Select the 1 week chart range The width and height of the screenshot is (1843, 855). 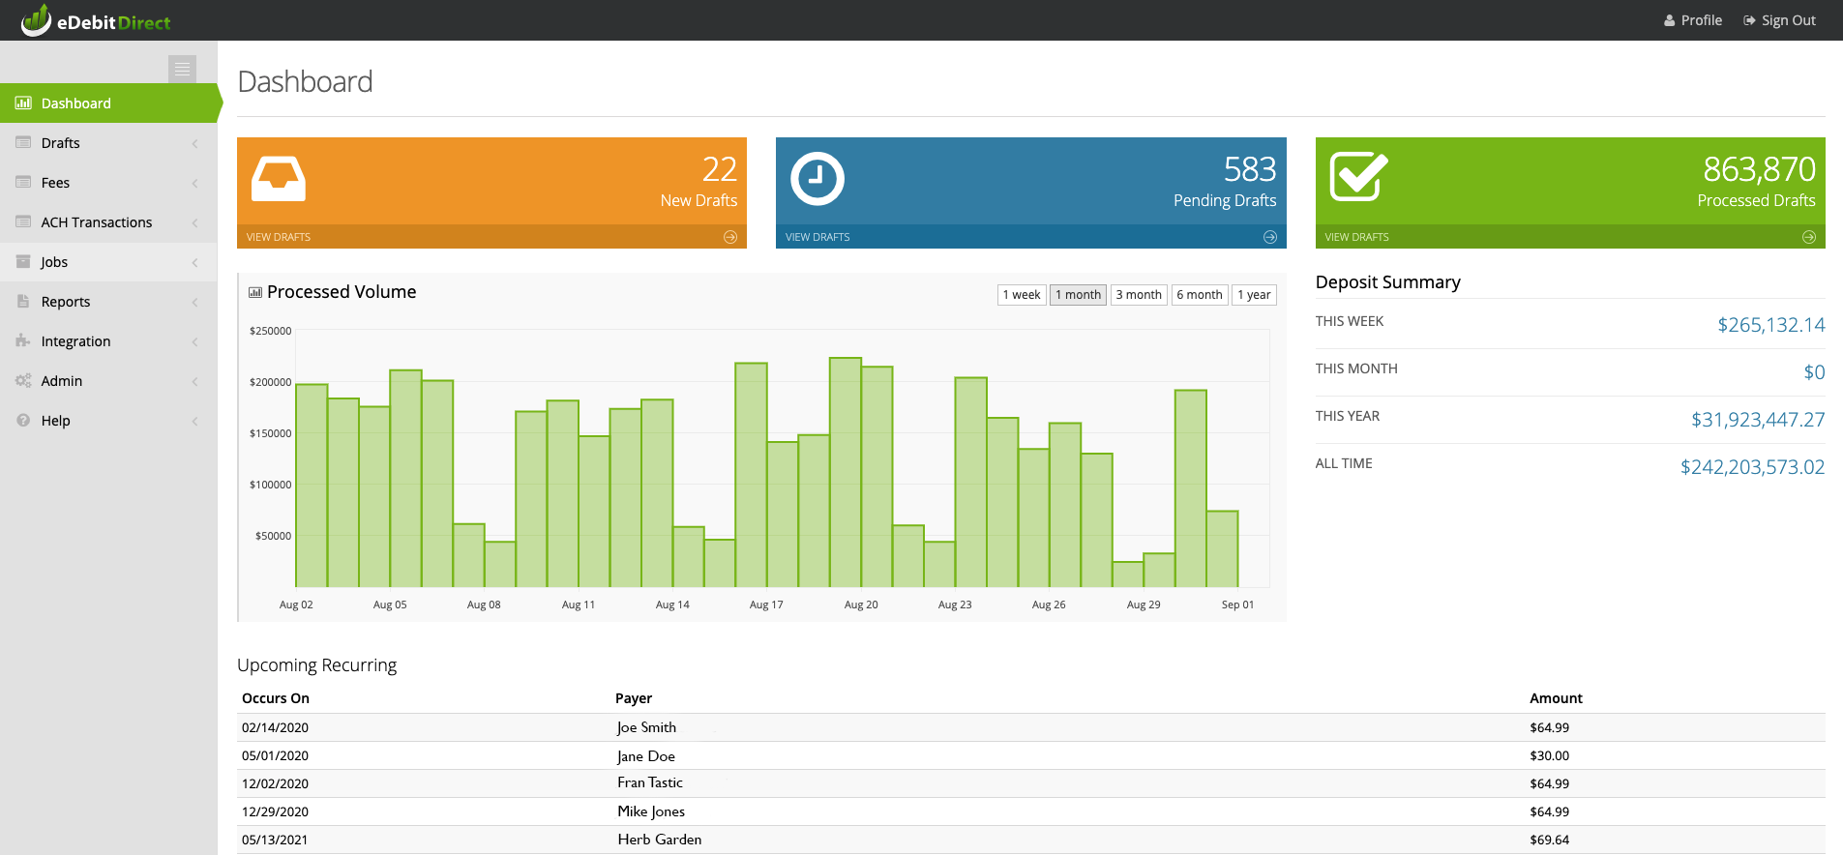(x=1021, y=295)
